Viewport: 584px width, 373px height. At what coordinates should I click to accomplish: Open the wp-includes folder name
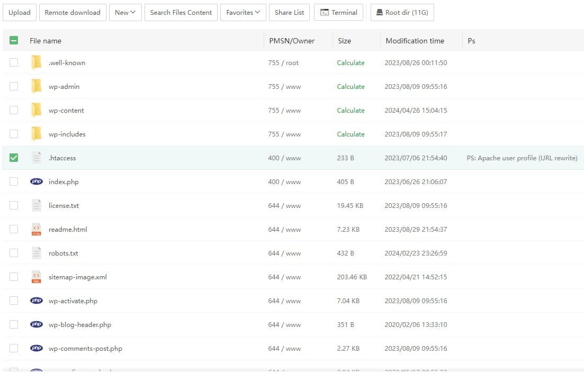tap(67, 134)
